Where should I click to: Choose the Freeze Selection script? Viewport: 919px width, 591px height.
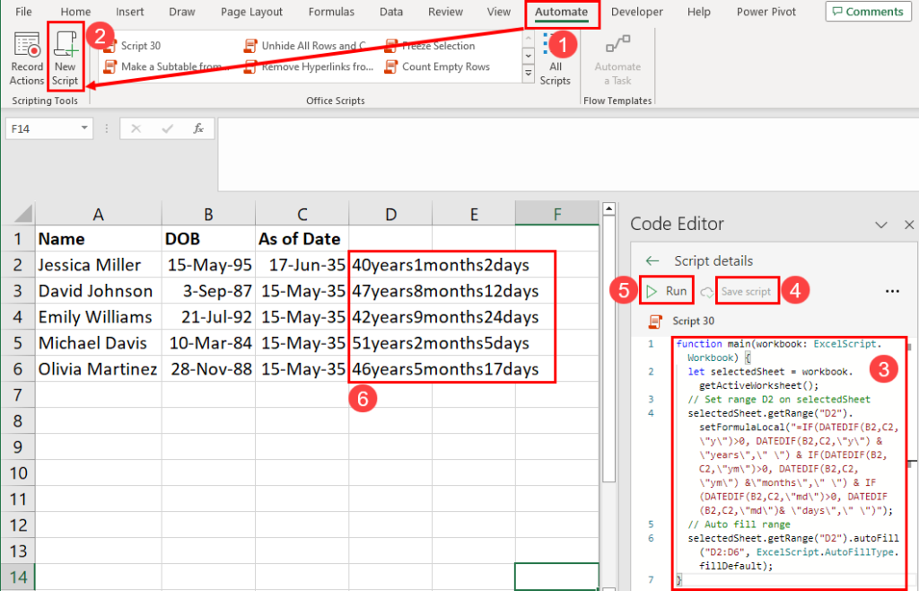[x=430, y=46]
